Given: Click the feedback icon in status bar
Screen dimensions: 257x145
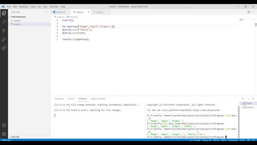Looking at the screenshot, I should click(249, 141).
